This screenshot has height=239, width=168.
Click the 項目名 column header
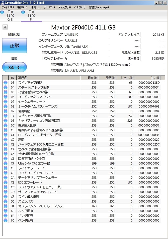coord(48,78)
